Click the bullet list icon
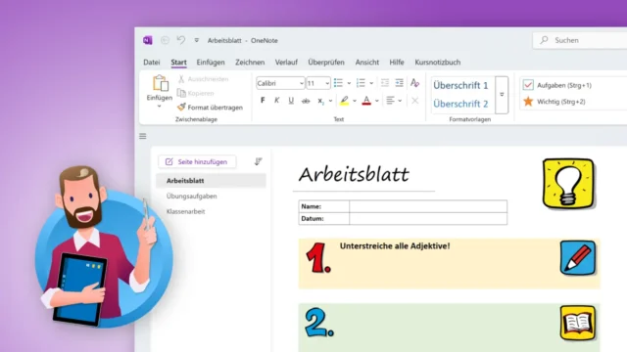The height and width of the screenshot is (352, 627). click(338, 83)
